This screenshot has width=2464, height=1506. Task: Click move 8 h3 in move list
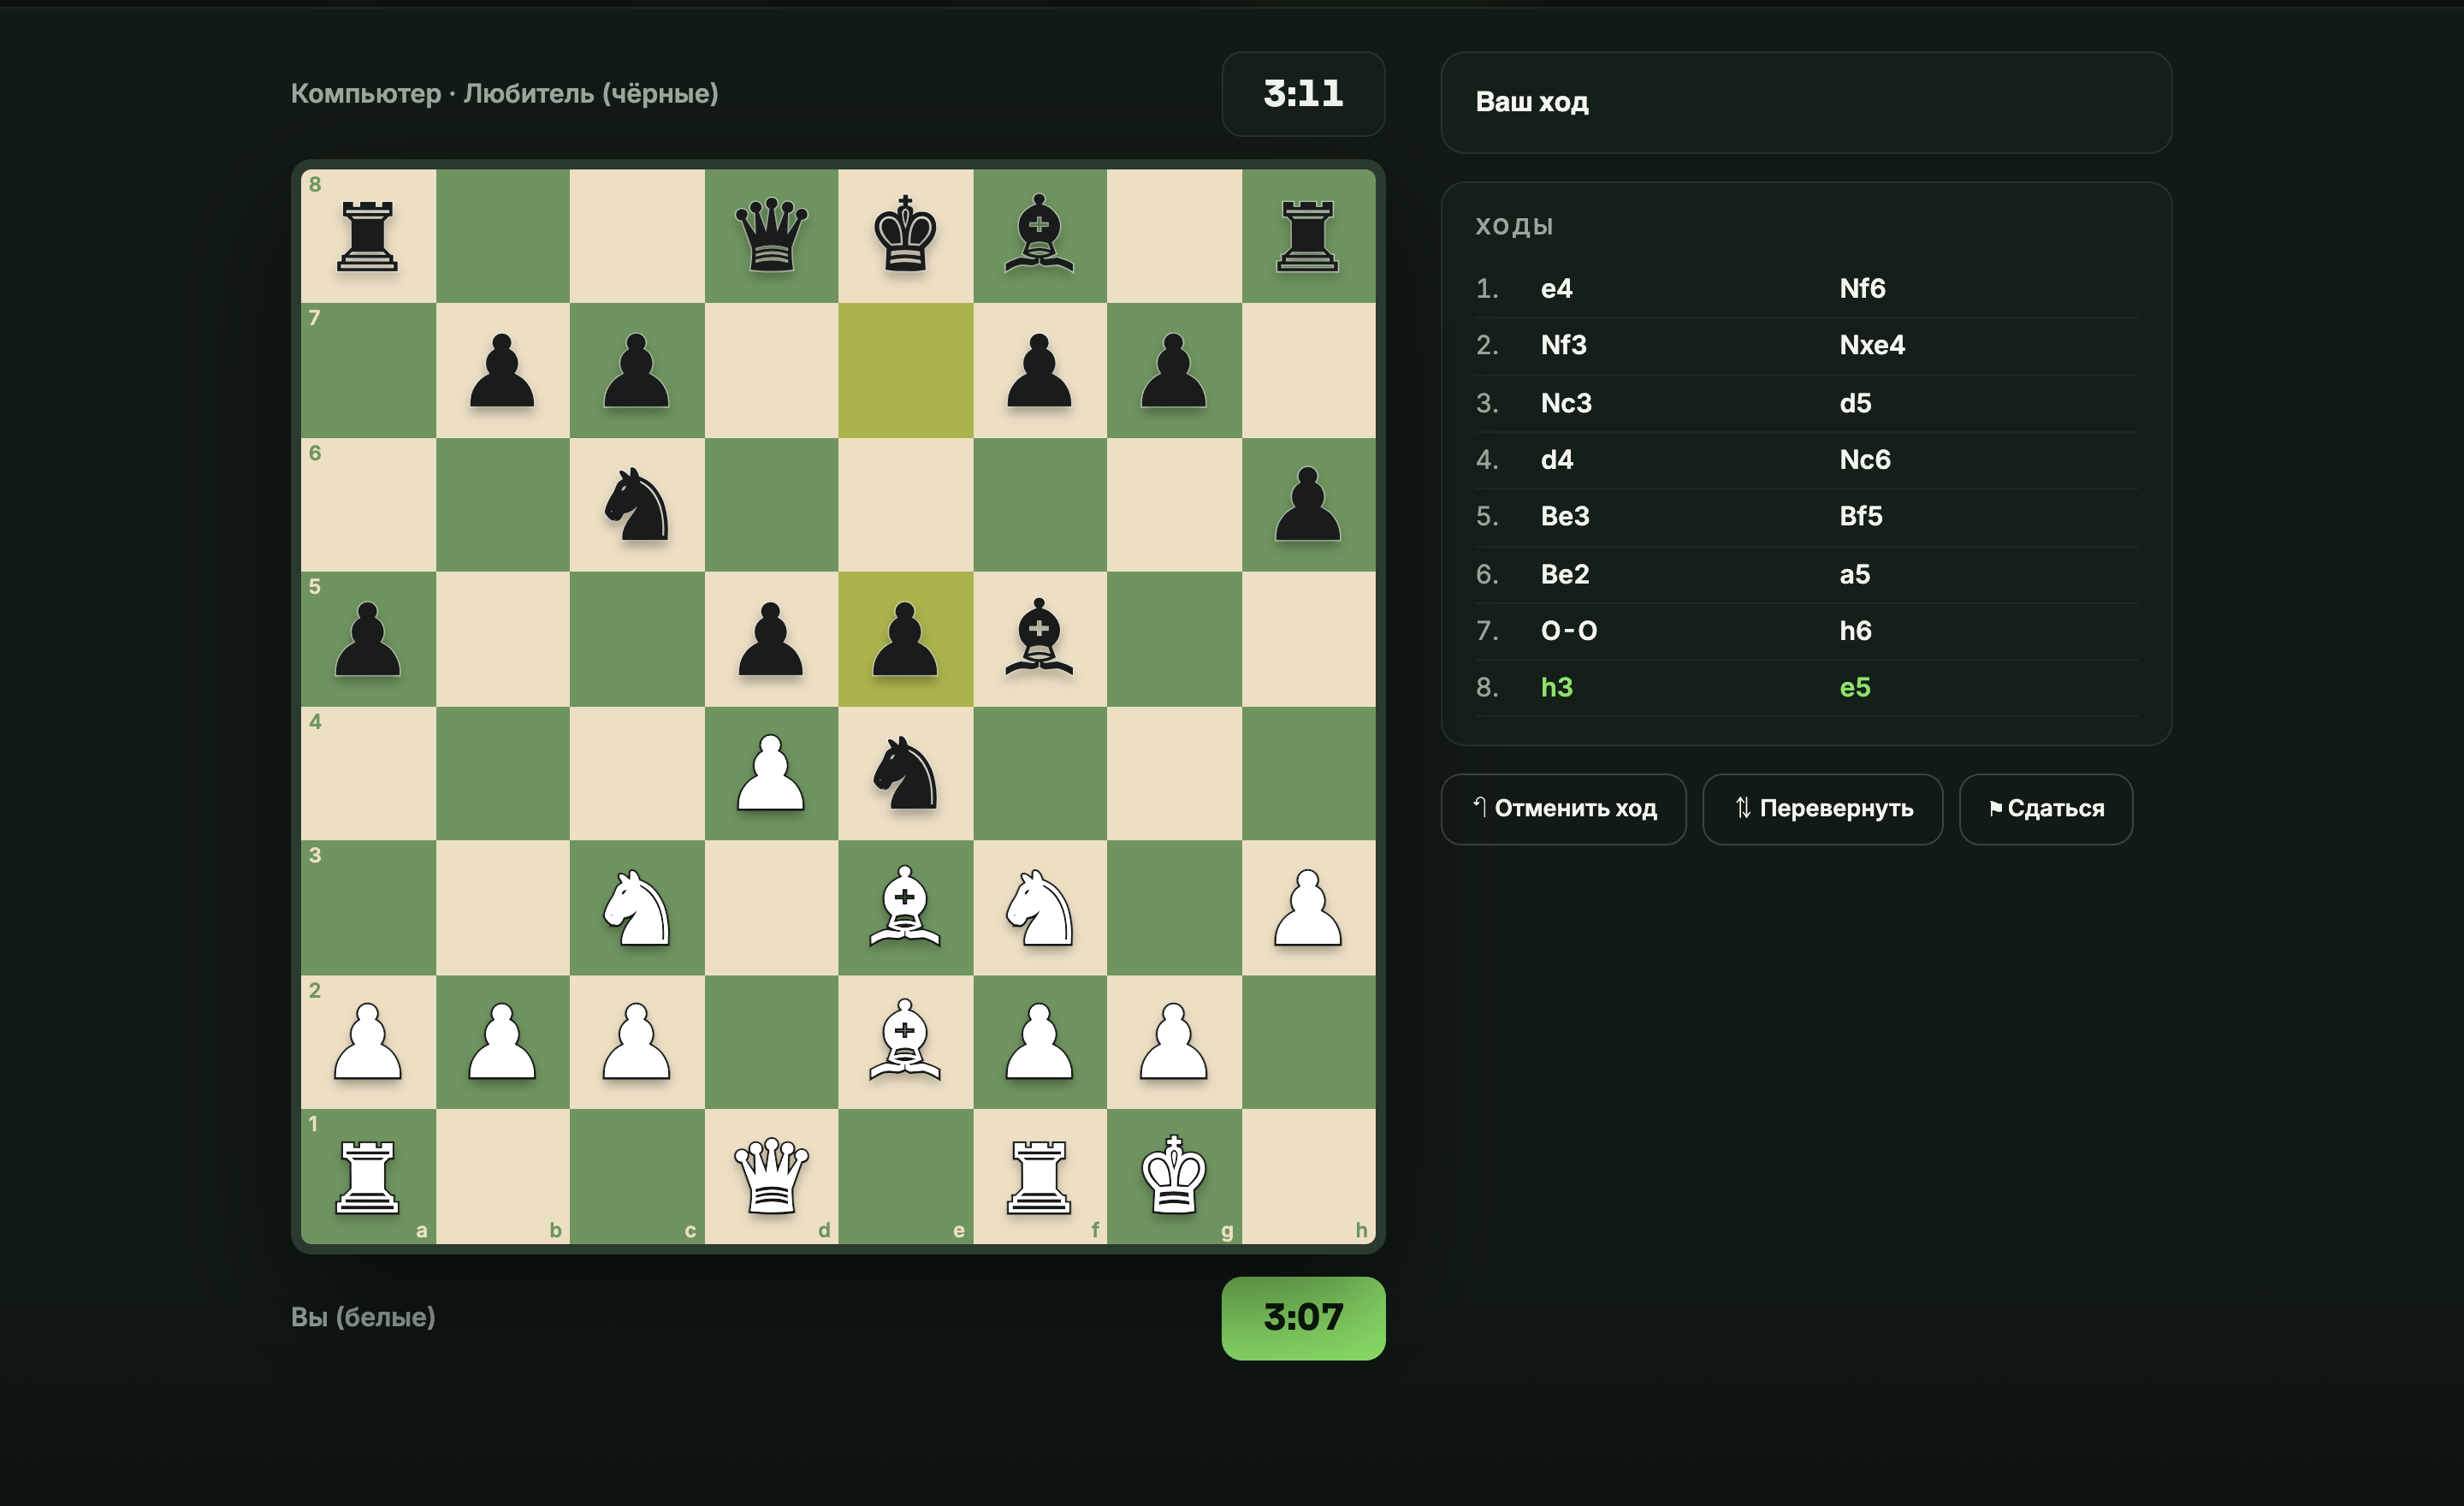click(x=1556, y=687)
